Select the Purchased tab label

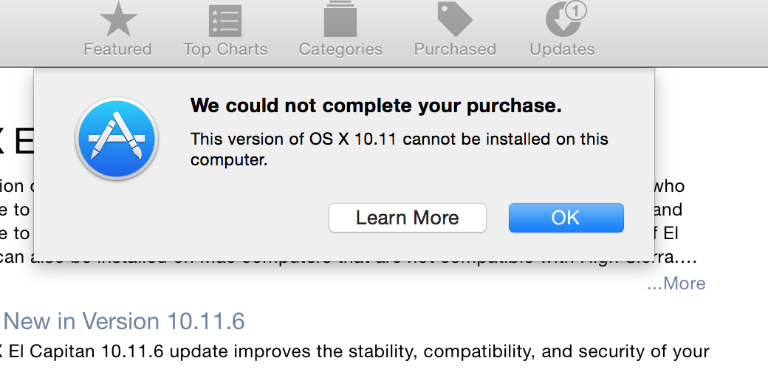click(x=455, y=49)
